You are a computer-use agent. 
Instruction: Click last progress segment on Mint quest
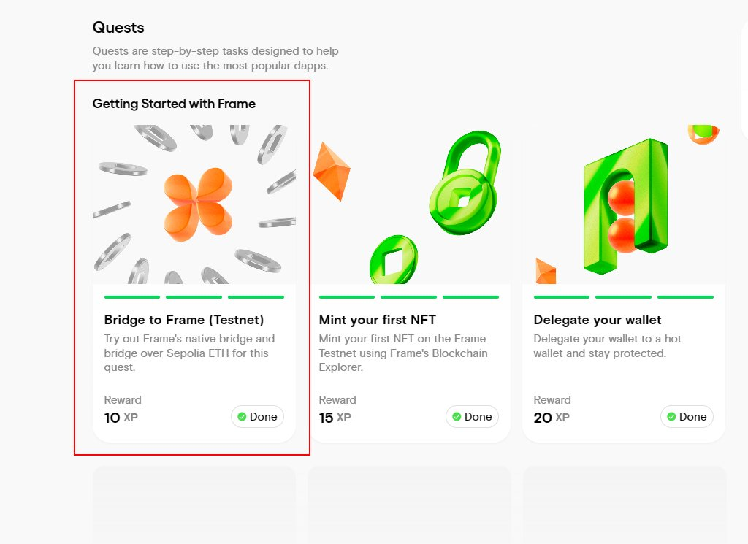(x=470, y=297)
